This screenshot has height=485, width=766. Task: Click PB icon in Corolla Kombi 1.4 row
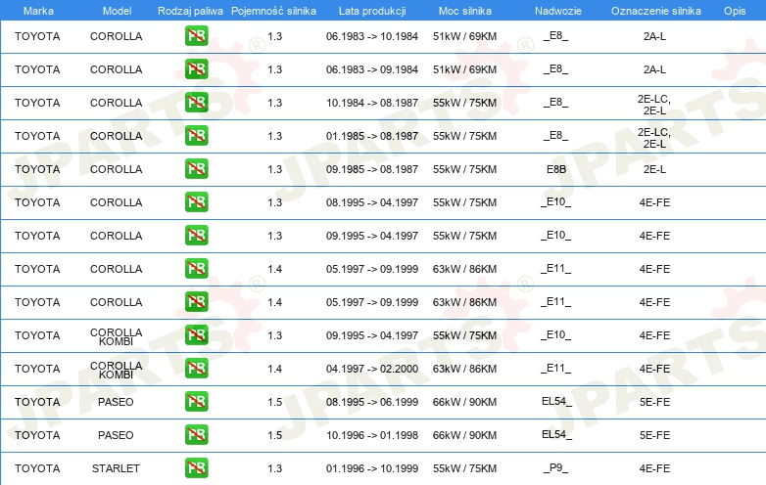pos(196,368)
